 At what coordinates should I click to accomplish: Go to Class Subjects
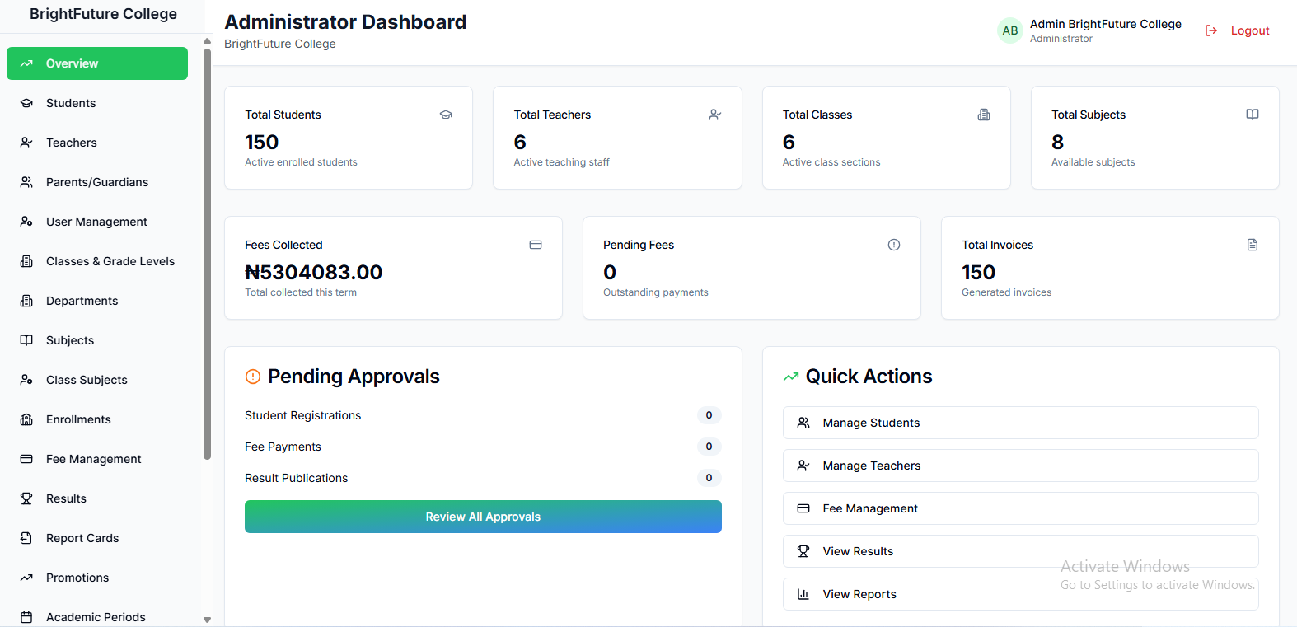click(x=97, y=380)
